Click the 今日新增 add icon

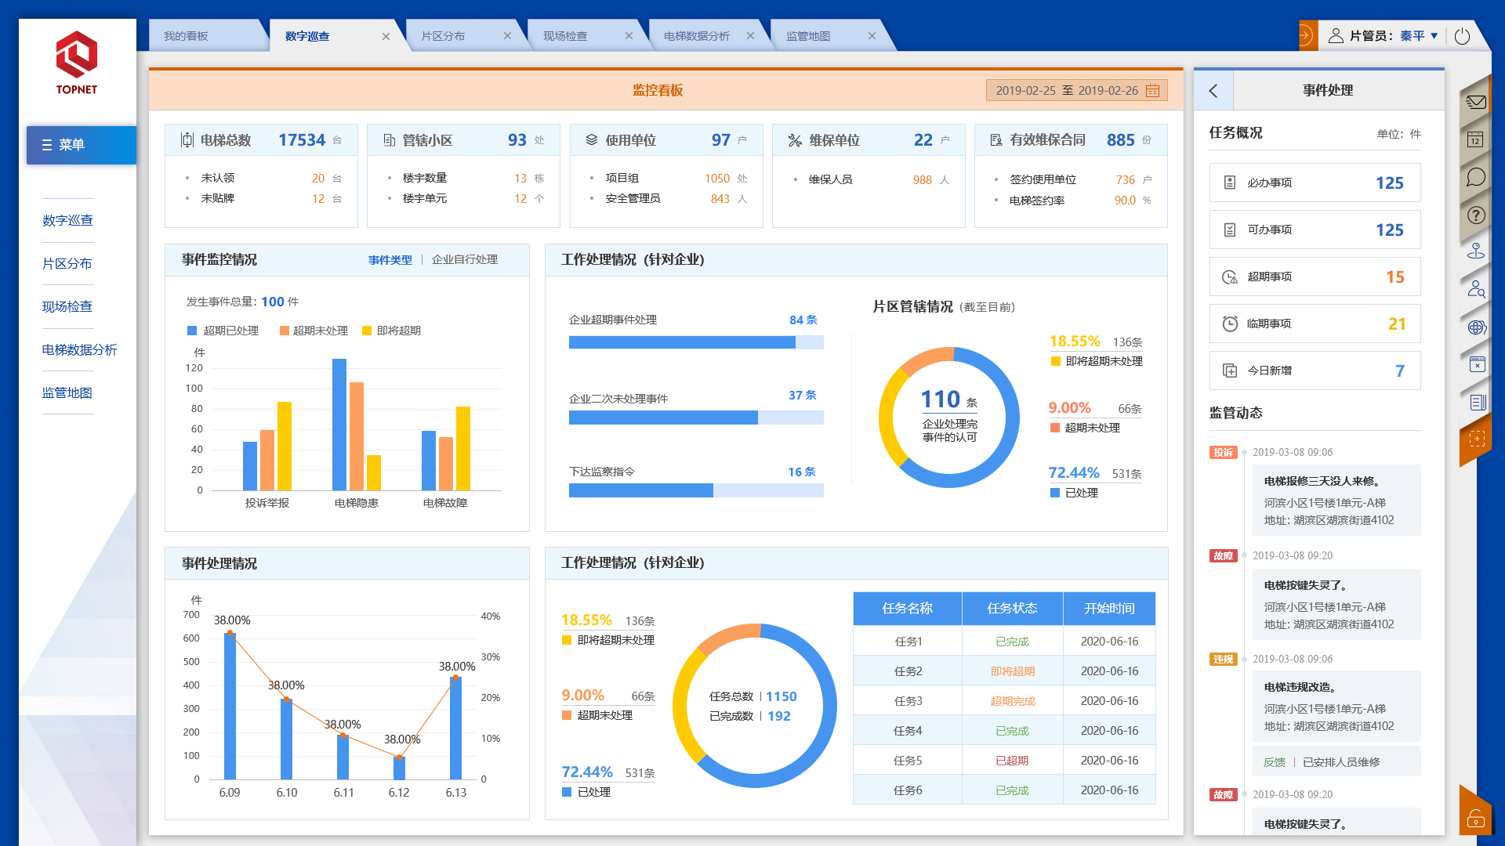1230,371
